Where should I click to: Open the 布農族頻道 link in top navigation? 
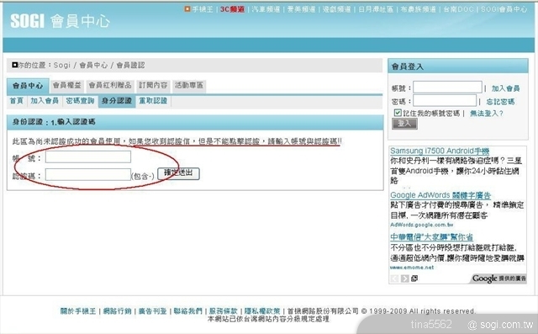pos(419,9)
